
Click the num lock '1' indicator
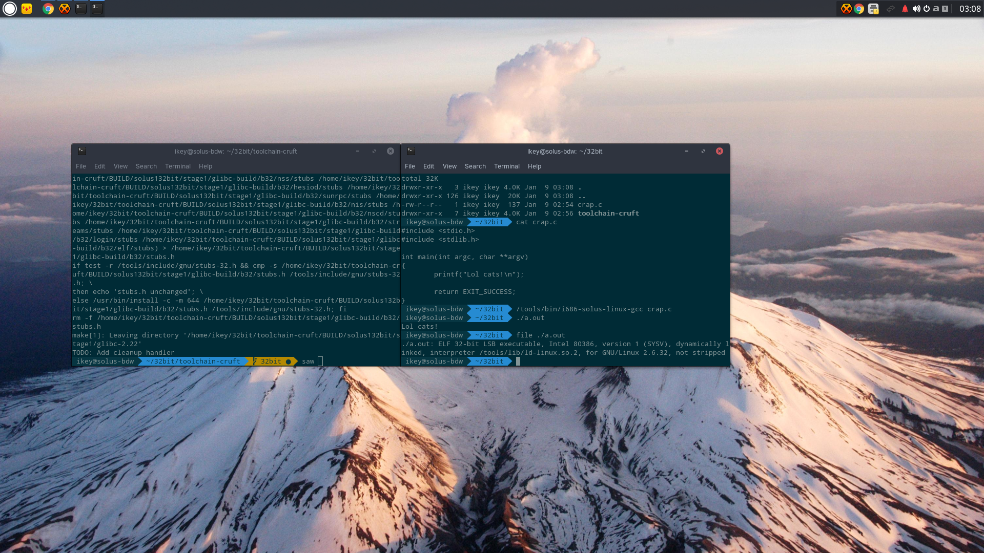(945, 9)
